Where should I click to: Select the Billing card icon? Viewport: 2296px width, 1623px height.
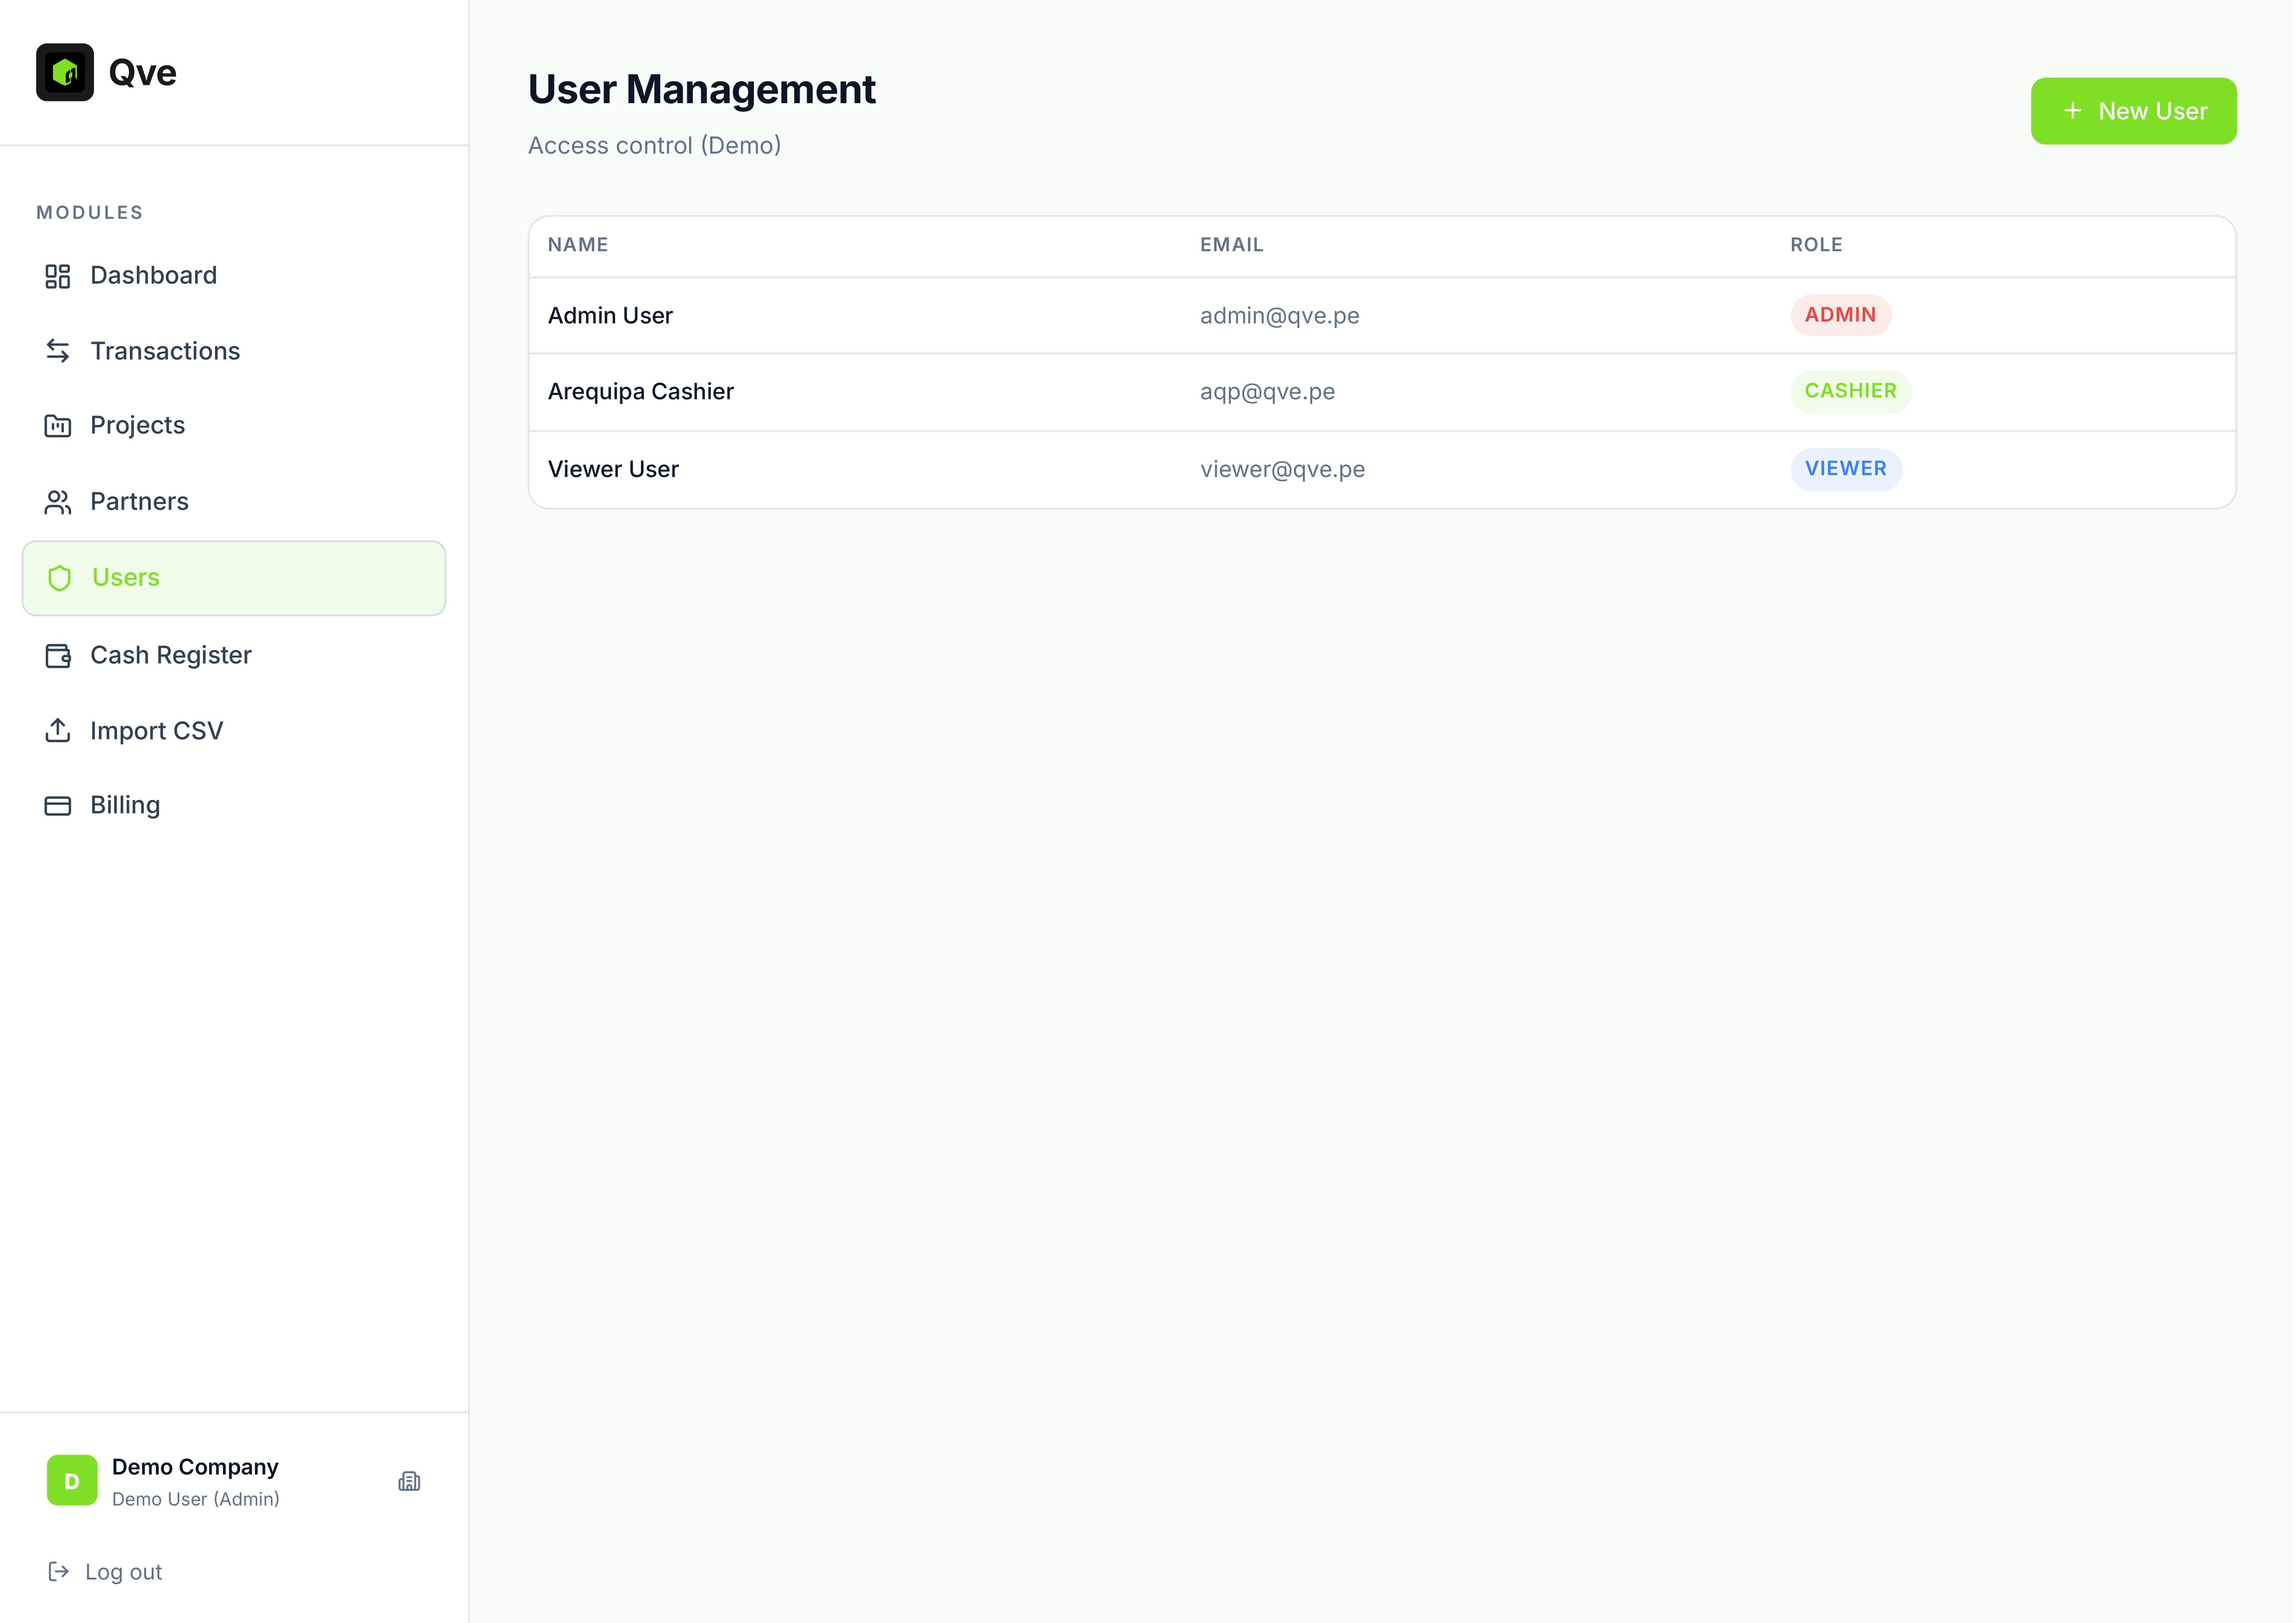click(x=58, y=804)
